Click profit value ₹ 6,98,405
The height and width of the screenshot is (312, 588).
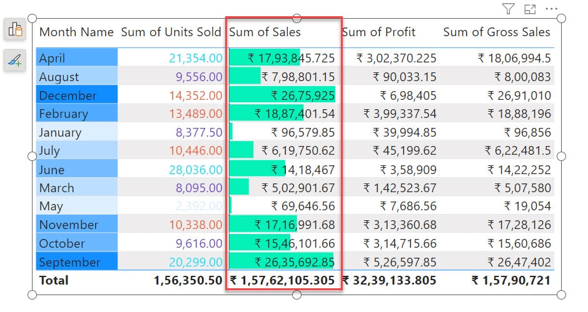tap(408, 95)
